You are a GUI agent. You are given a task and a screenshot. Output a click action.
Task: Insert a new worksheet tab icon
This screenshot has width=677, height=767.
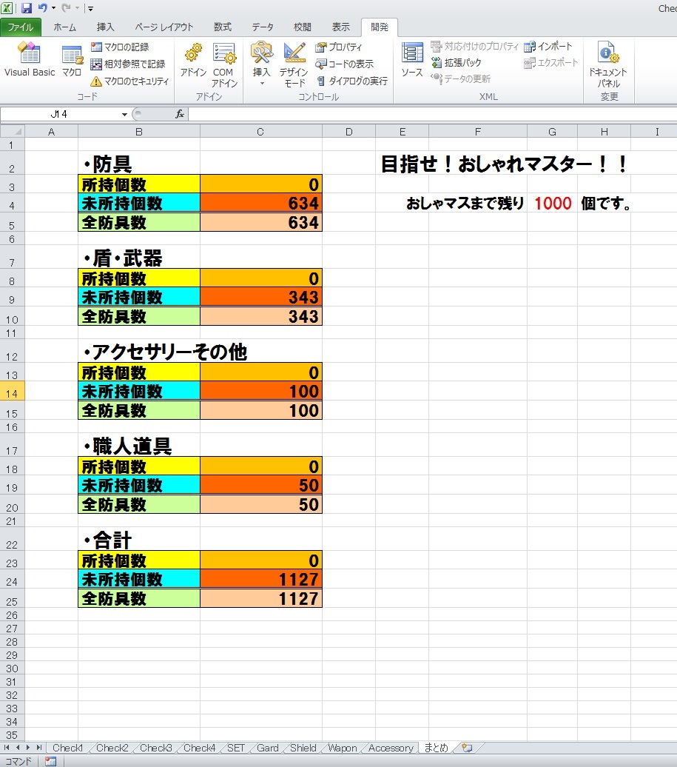[x=467, y=748]
